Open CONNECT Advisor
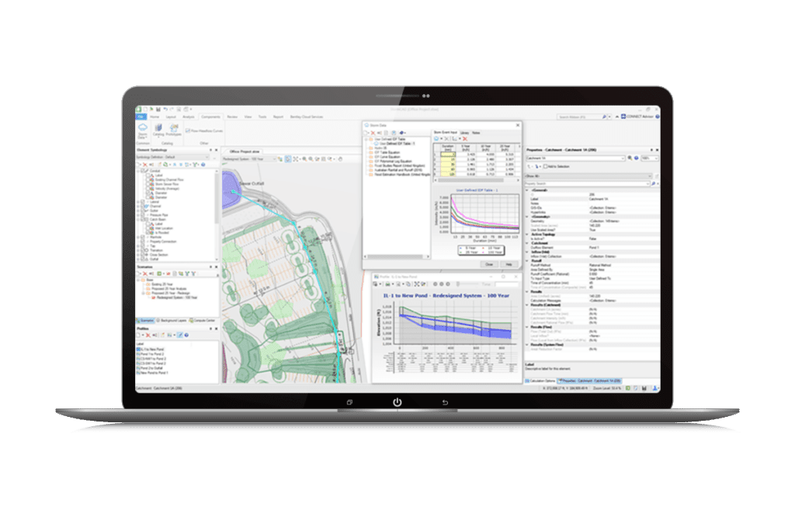The image size is (795, 517). [637, 116]
